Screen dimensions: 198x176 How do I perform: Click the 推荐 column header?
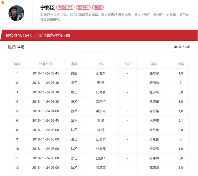(181, 64)
